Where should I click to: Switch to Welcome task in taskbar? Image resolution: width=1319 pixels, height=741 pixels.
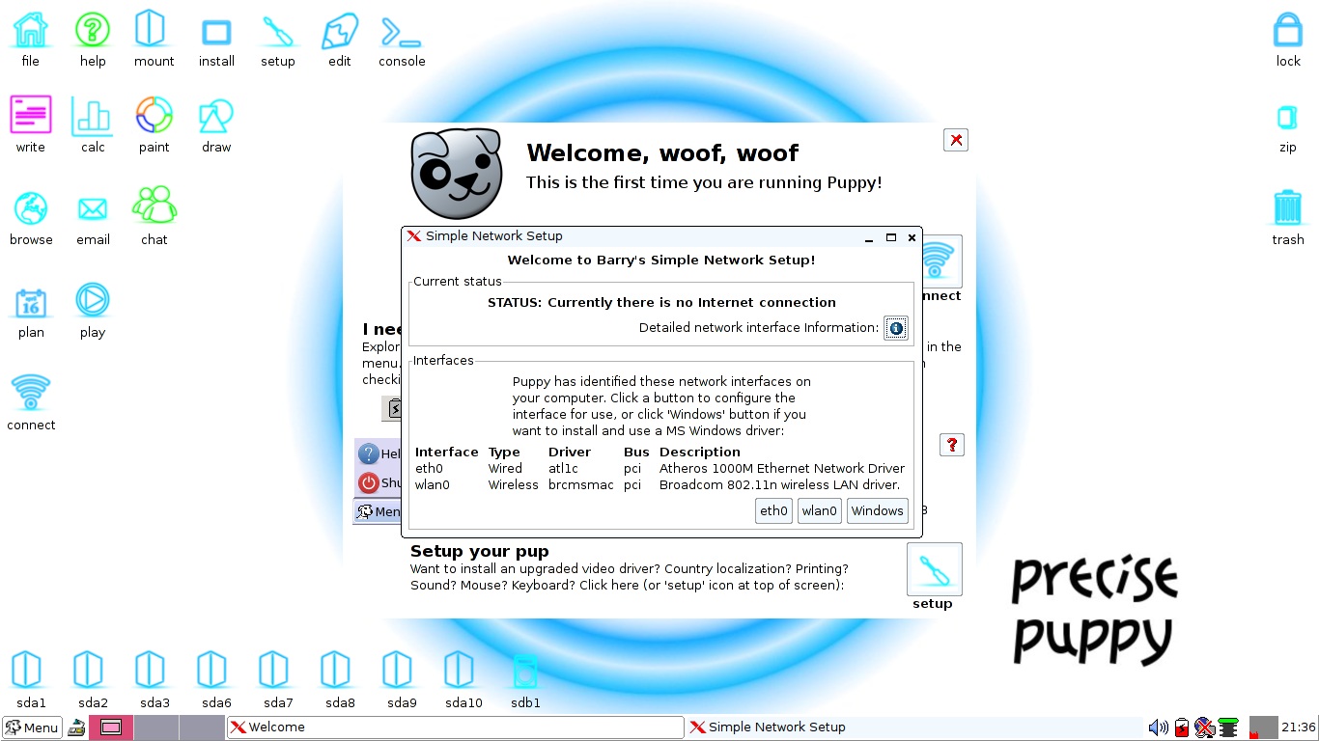(x=455, y=727)
